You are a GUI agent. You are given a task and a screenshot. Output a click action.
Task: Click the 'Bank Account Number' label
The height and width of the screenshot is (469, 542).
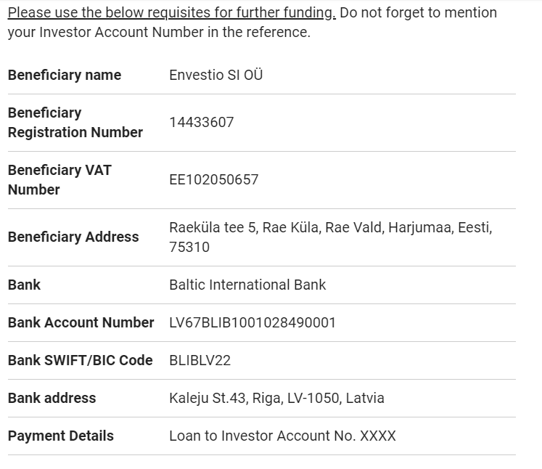[81, 323]
